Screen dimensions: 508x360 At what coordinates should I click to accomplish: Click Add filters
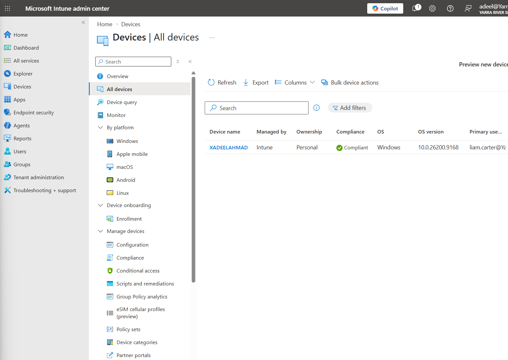point(350,108)
